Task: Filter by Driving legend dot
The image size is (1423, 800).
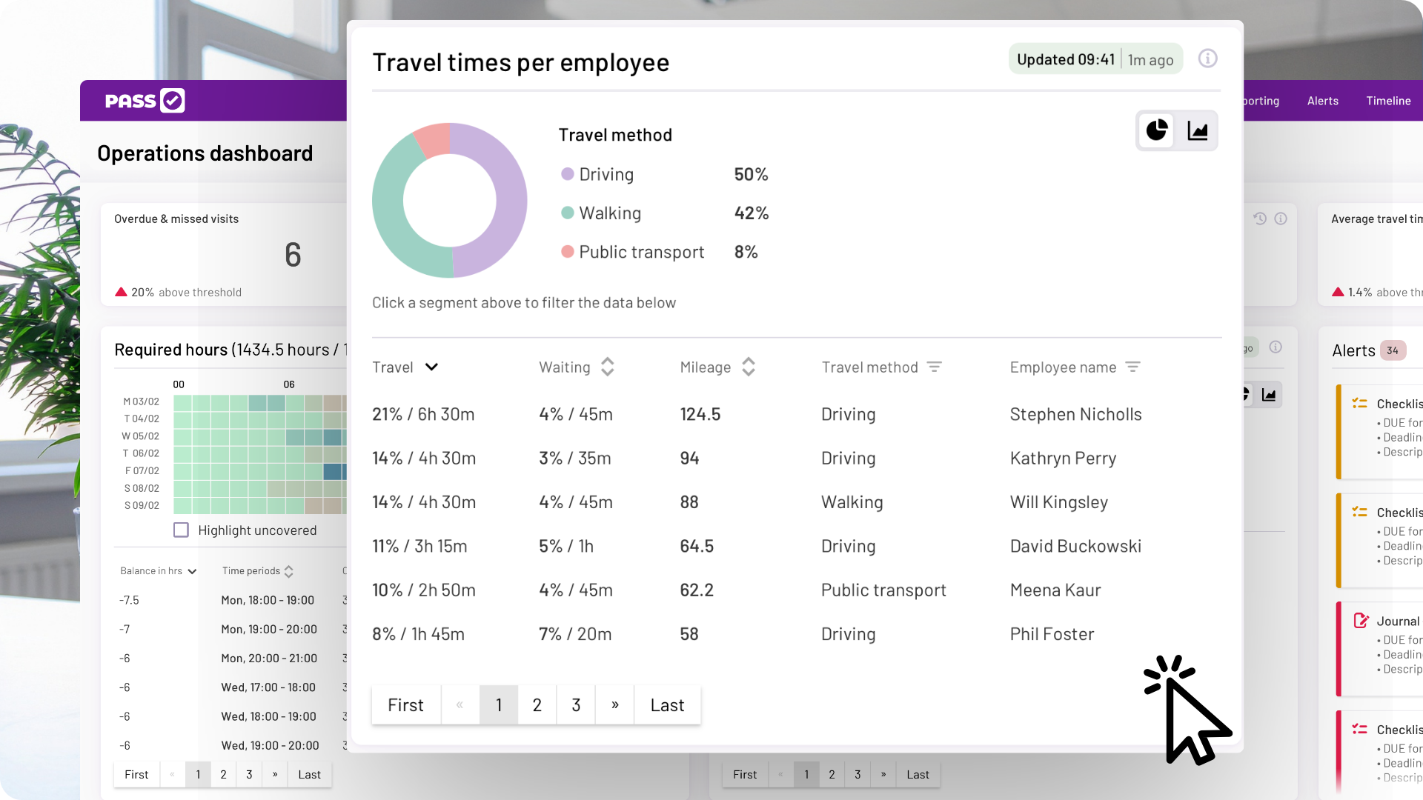Action: [x=568, y=174]
